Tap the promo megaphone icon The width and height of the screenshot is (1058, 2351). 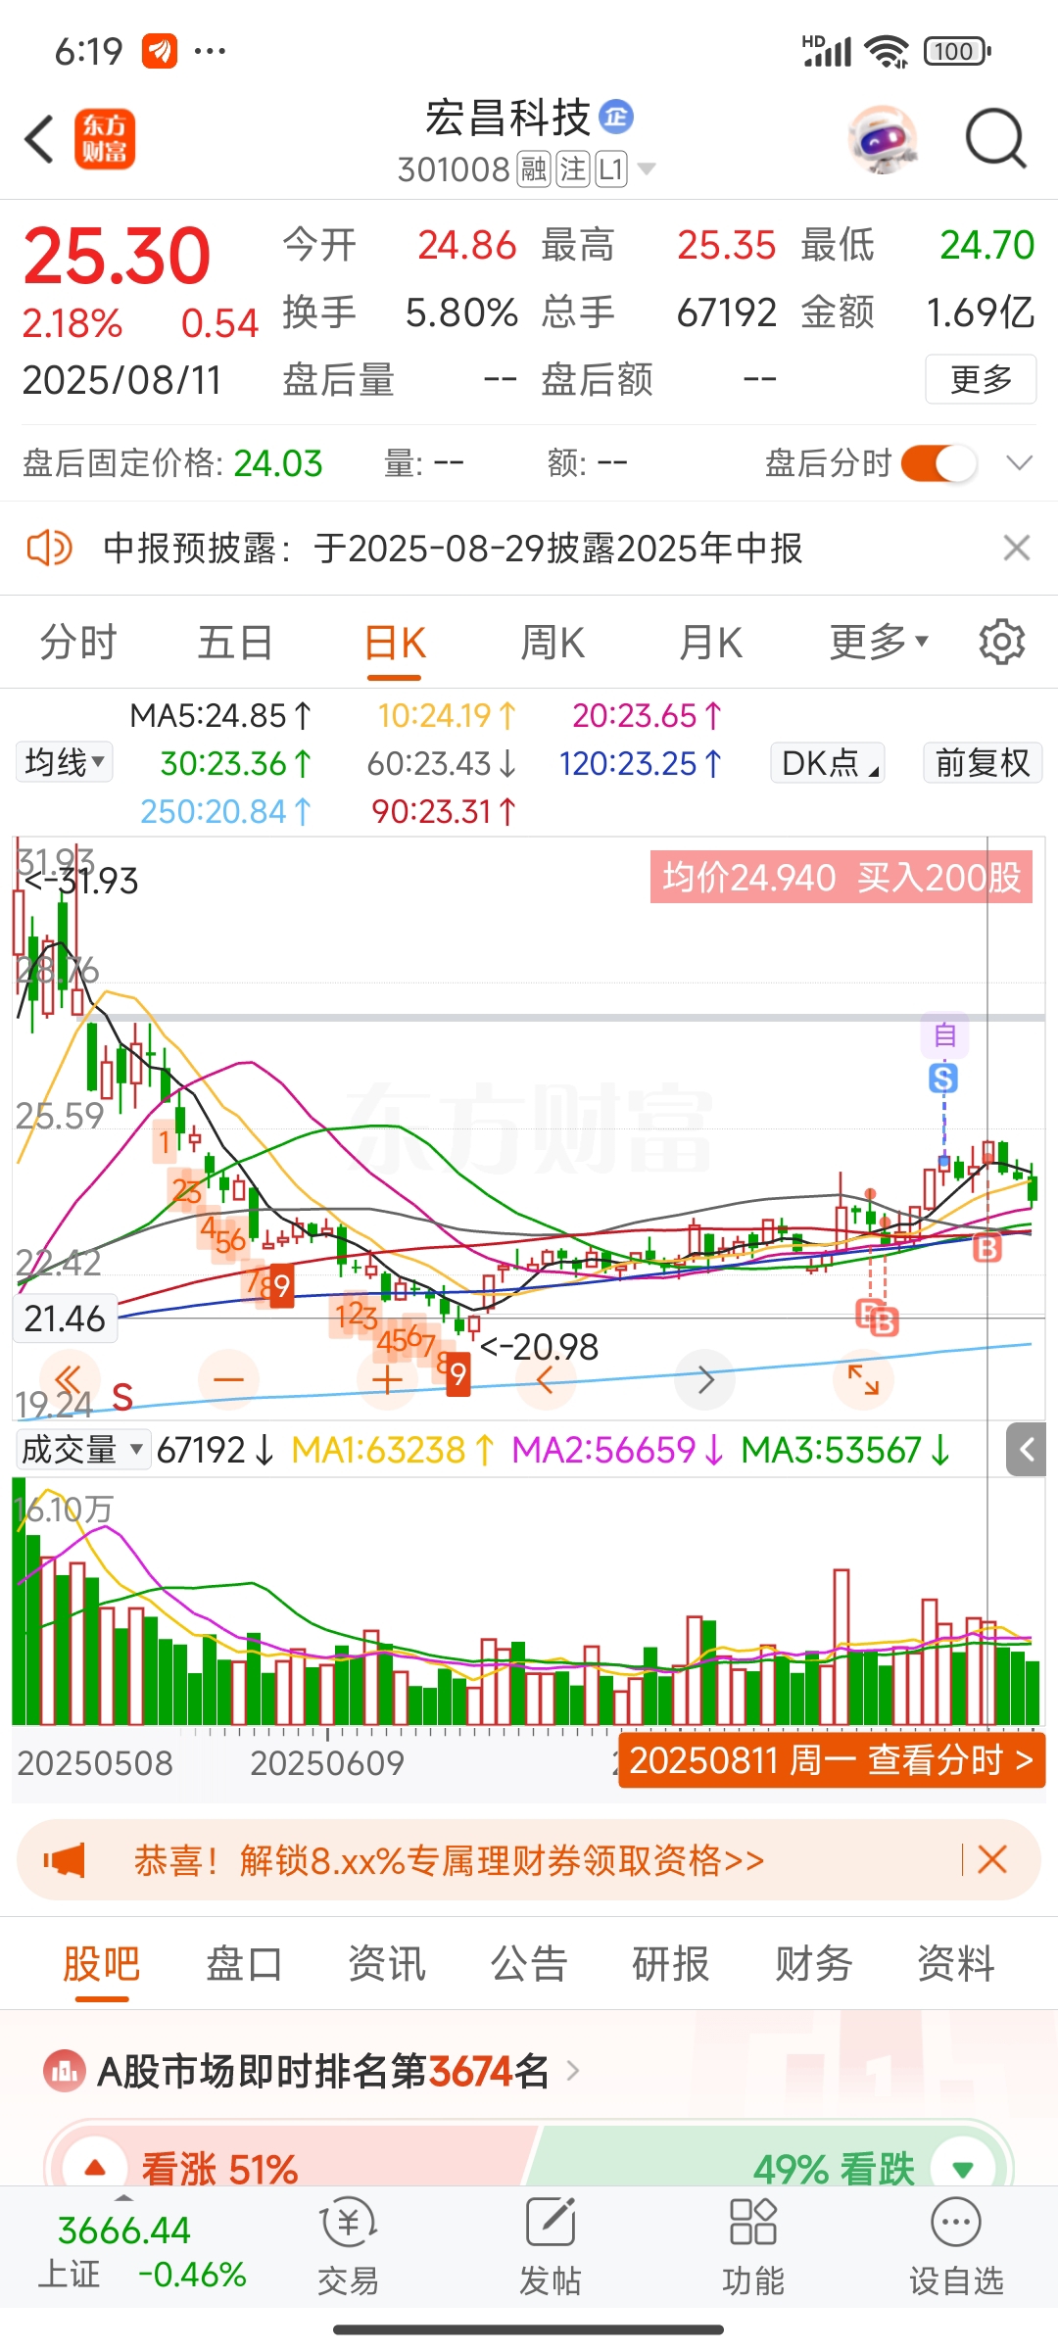point(65,1860)
